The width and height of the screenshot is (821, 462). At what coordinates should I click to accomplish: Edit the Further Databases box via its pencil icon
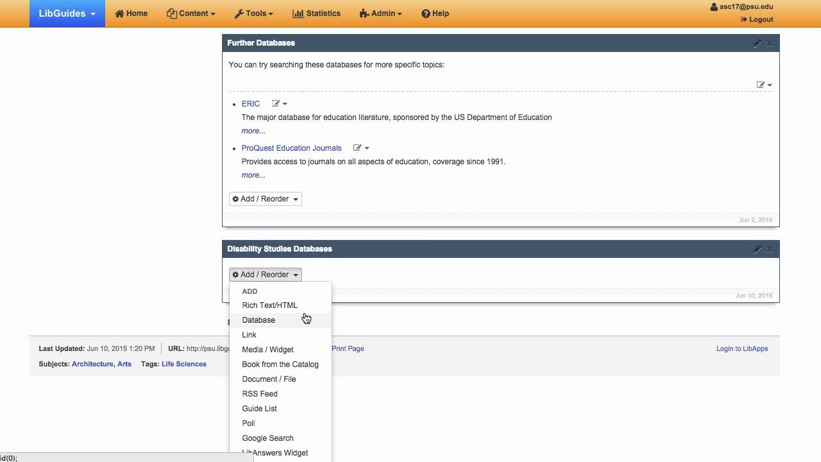(757, 43)
